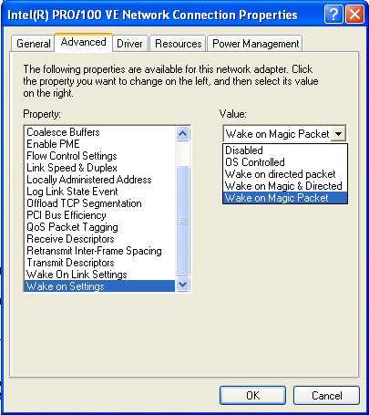The width and height of the screenshot is (369, 415).
Task: Click the property list scroll up arrow
Action: click(182, 134)
